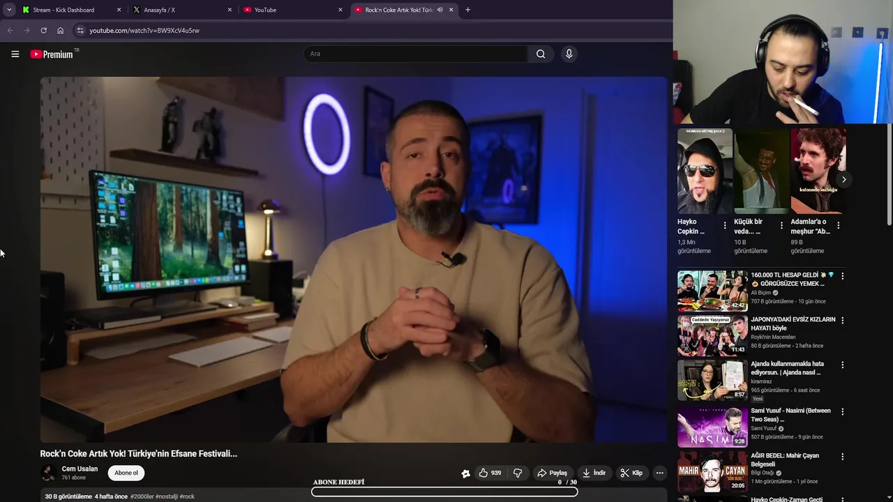Close the Stream - Kick Dashboard tab

coord(119,10)
